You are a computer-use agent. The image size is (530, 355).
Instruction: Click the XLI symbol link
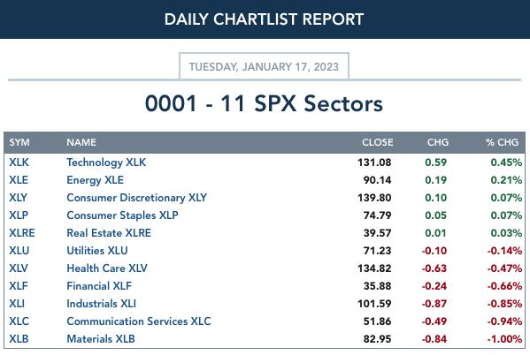click(17, 304)
